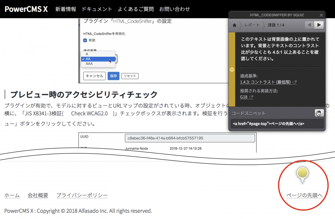This screenshot has height=219, width=335.
Task: Open よくあるご質問 in the top navigation
Action: (x=136, y=9)
